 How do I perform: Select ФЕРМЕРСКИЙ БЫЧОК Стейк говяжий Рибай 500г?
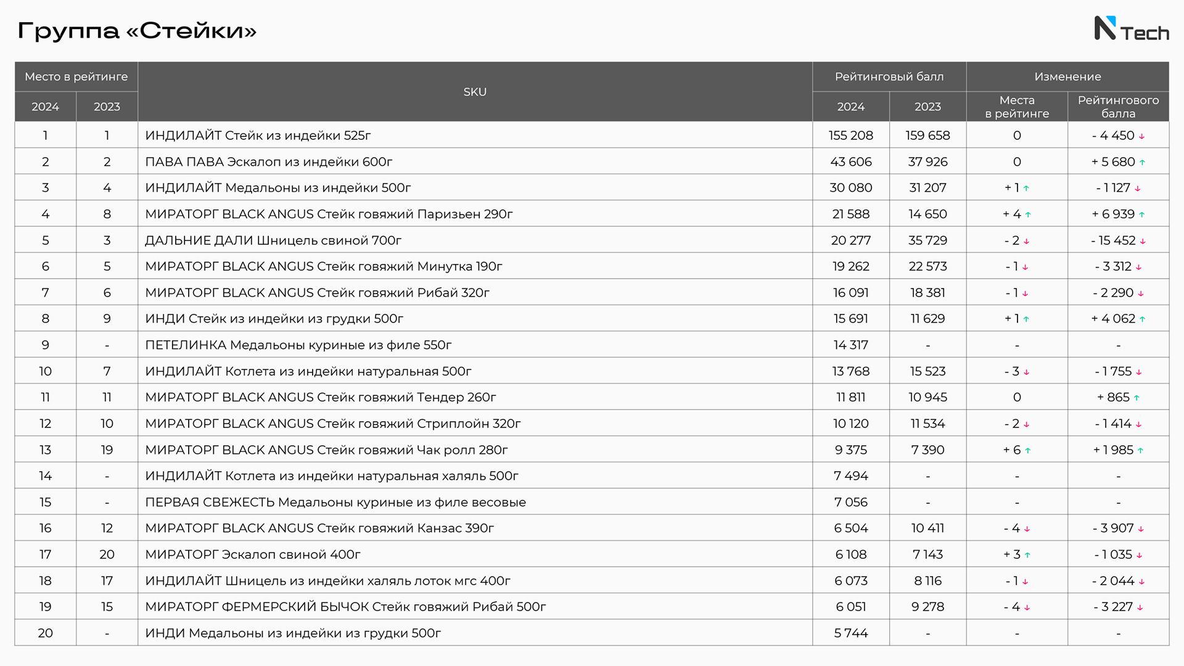345,607
